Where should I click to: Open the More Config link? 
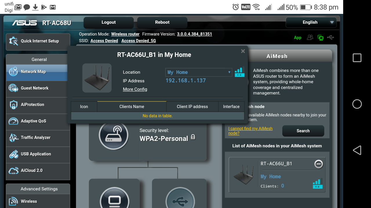(x=135, y=89)
